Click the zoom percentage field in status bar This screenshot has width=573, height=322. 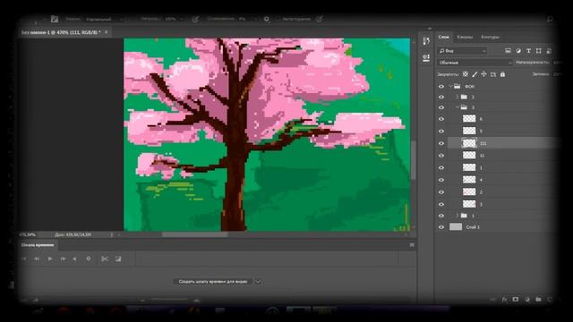28,234
